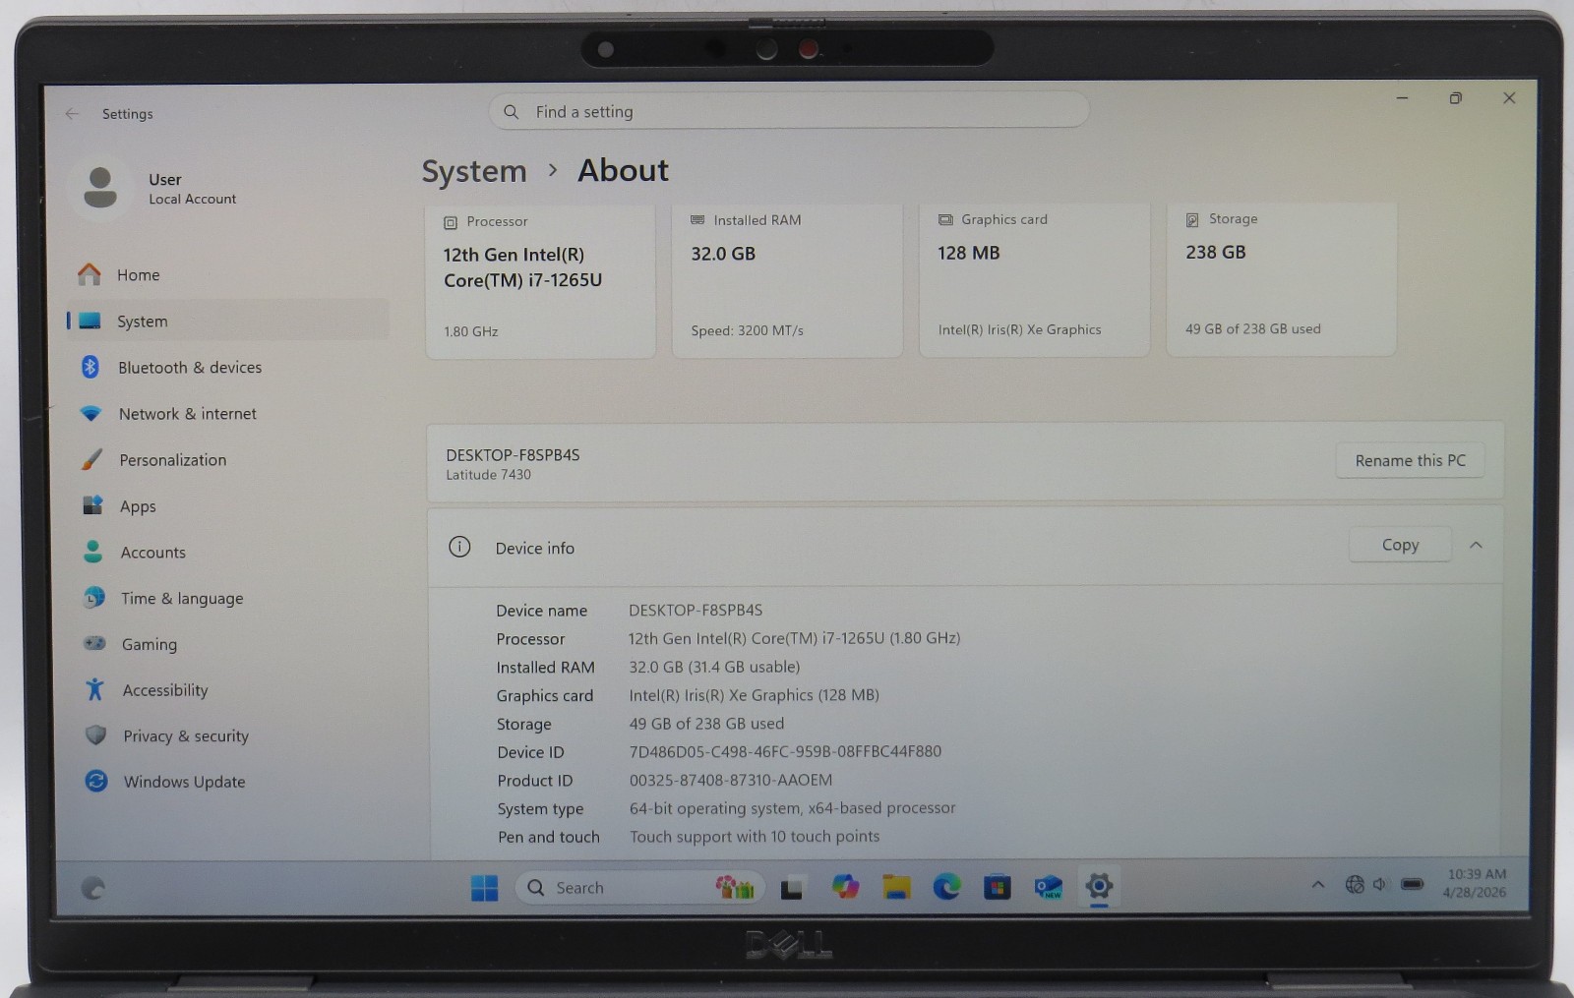
Task: Click the Home house icon in sidebar
Action: click(90, 274)
